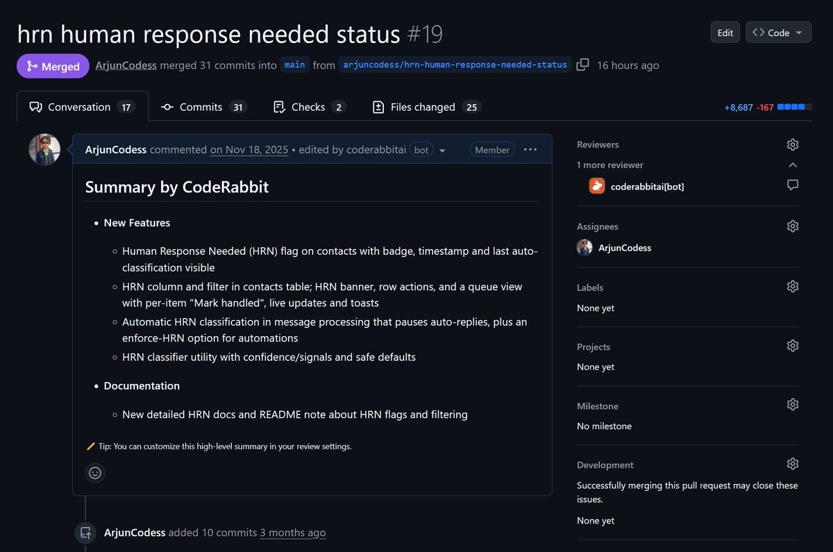This screenshot has width=833, height=552.
Task: Open the Code dropdown button
Action: coord(778,33)
